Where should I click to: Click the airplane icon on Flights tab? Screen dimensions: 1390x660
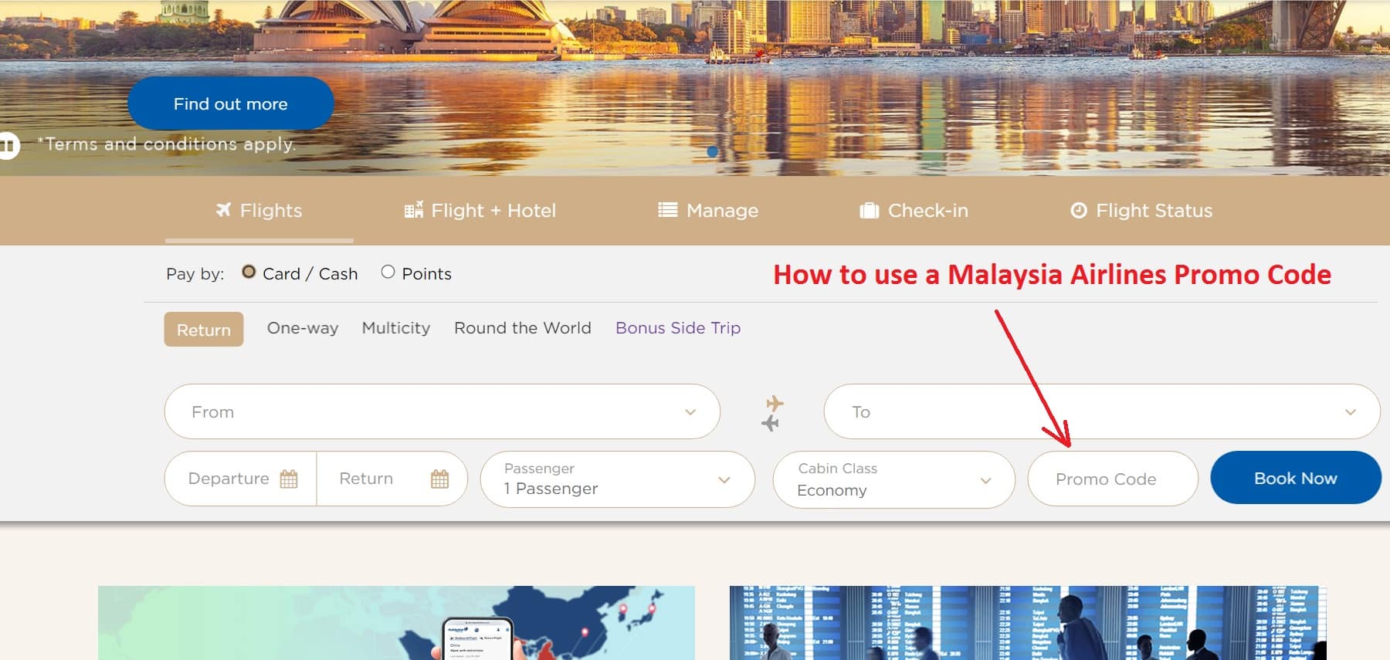point(223,210)
